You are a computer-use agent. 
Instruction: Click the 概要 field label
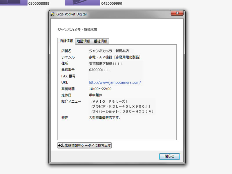click(65, 118)
